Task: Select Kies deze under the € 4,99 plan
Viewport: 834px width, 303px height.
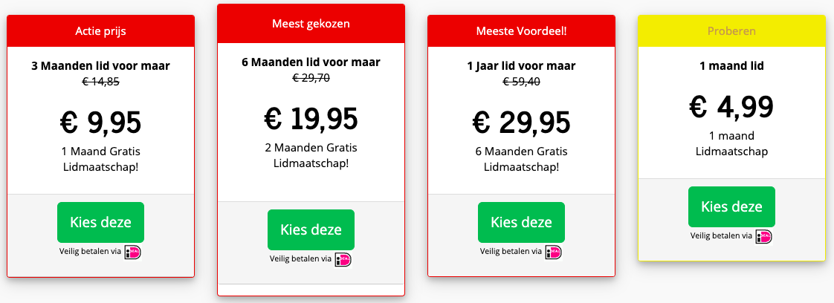Action: pos(732,206)
